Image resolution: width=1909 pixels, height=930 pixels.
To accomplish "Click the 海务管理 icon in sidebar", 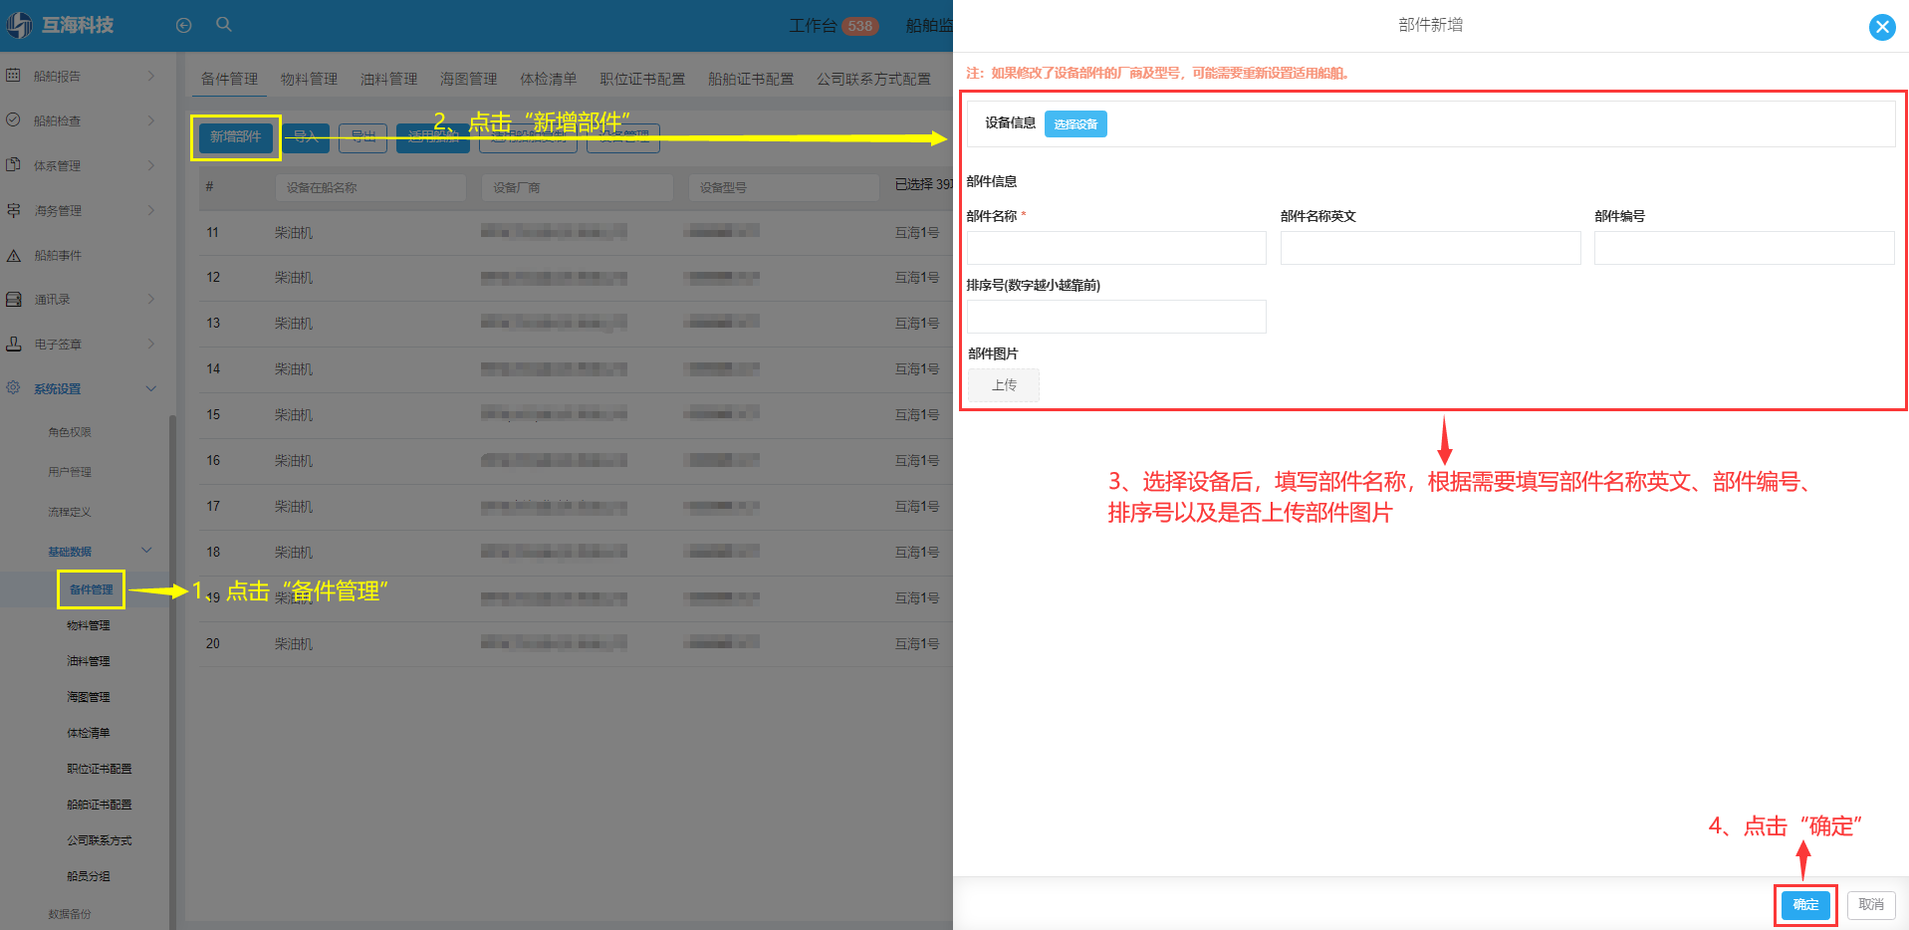I will 14,210.
